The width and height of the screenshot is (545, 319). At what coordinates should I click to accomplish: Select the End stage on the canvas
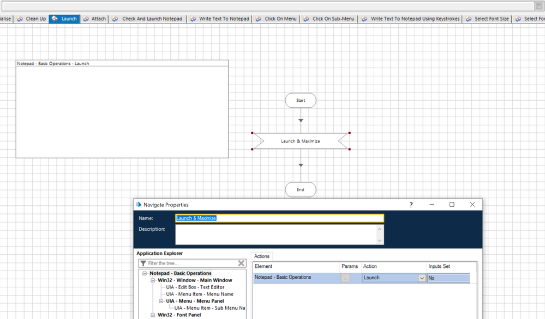tap(301, 189)
